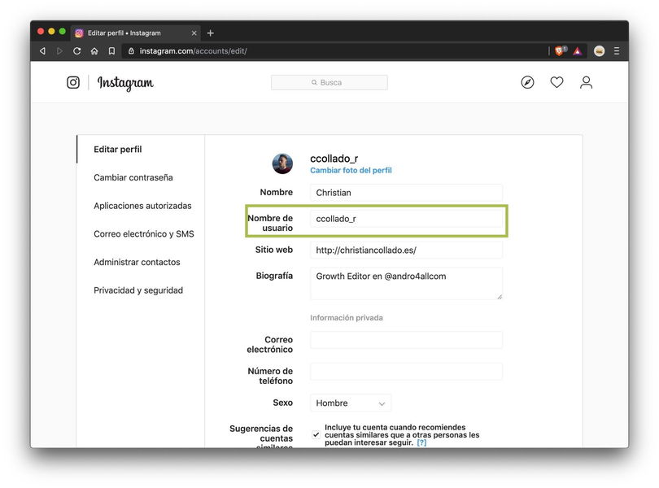Click the ccollado_r username heading
Viewport: 659px width, 488px height.
point(334,159)
